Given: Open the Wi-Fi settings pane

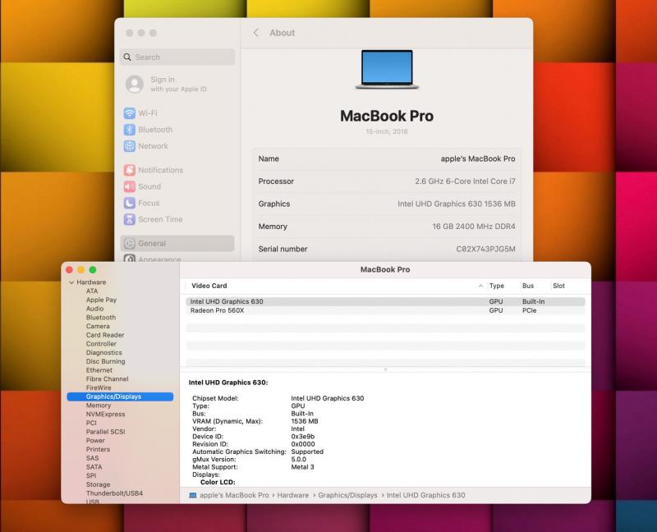Looking at the screenshot, I should click(177, 113).
